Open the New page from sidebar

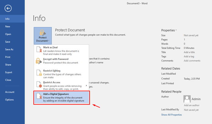[12, 27]
